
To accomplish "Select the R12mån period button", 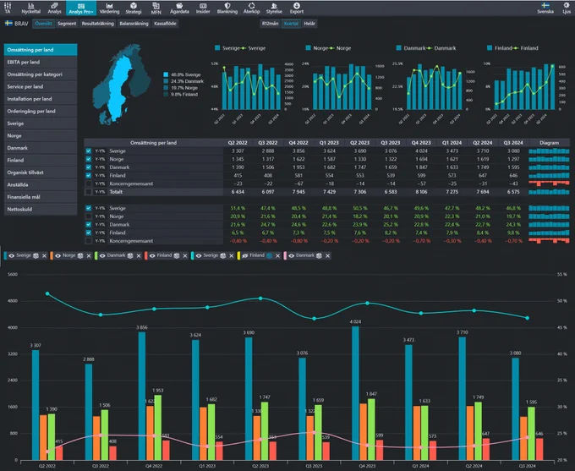I will (x=270, y=24).
